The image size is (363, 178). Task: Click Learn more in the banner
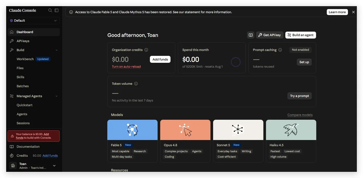click(337, 12)
